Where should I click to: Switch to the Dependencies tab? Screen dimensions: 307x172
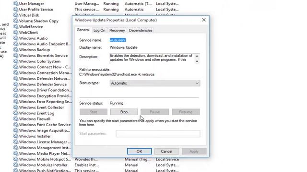point(141,31)
